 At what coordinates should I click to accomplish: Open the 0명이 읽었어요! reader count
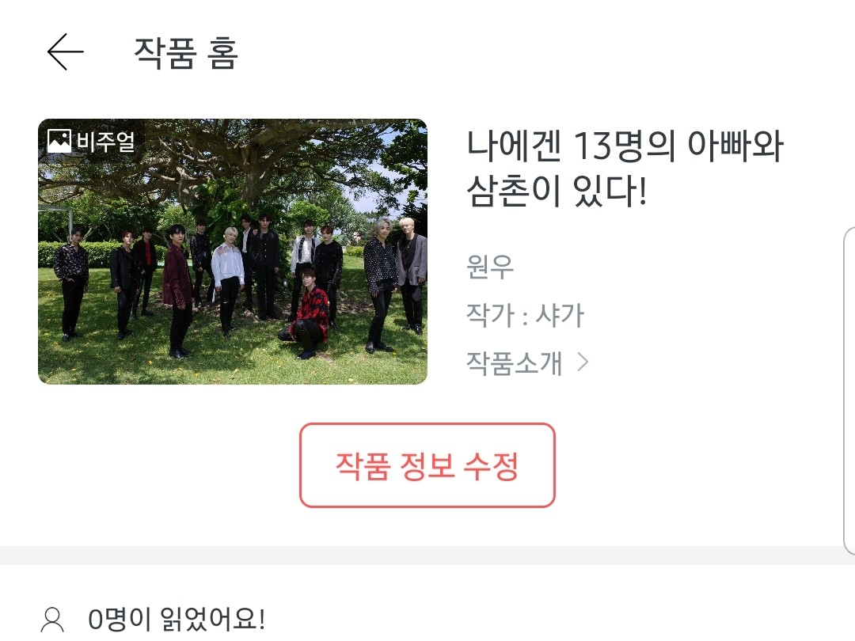[x=177, y=619]
